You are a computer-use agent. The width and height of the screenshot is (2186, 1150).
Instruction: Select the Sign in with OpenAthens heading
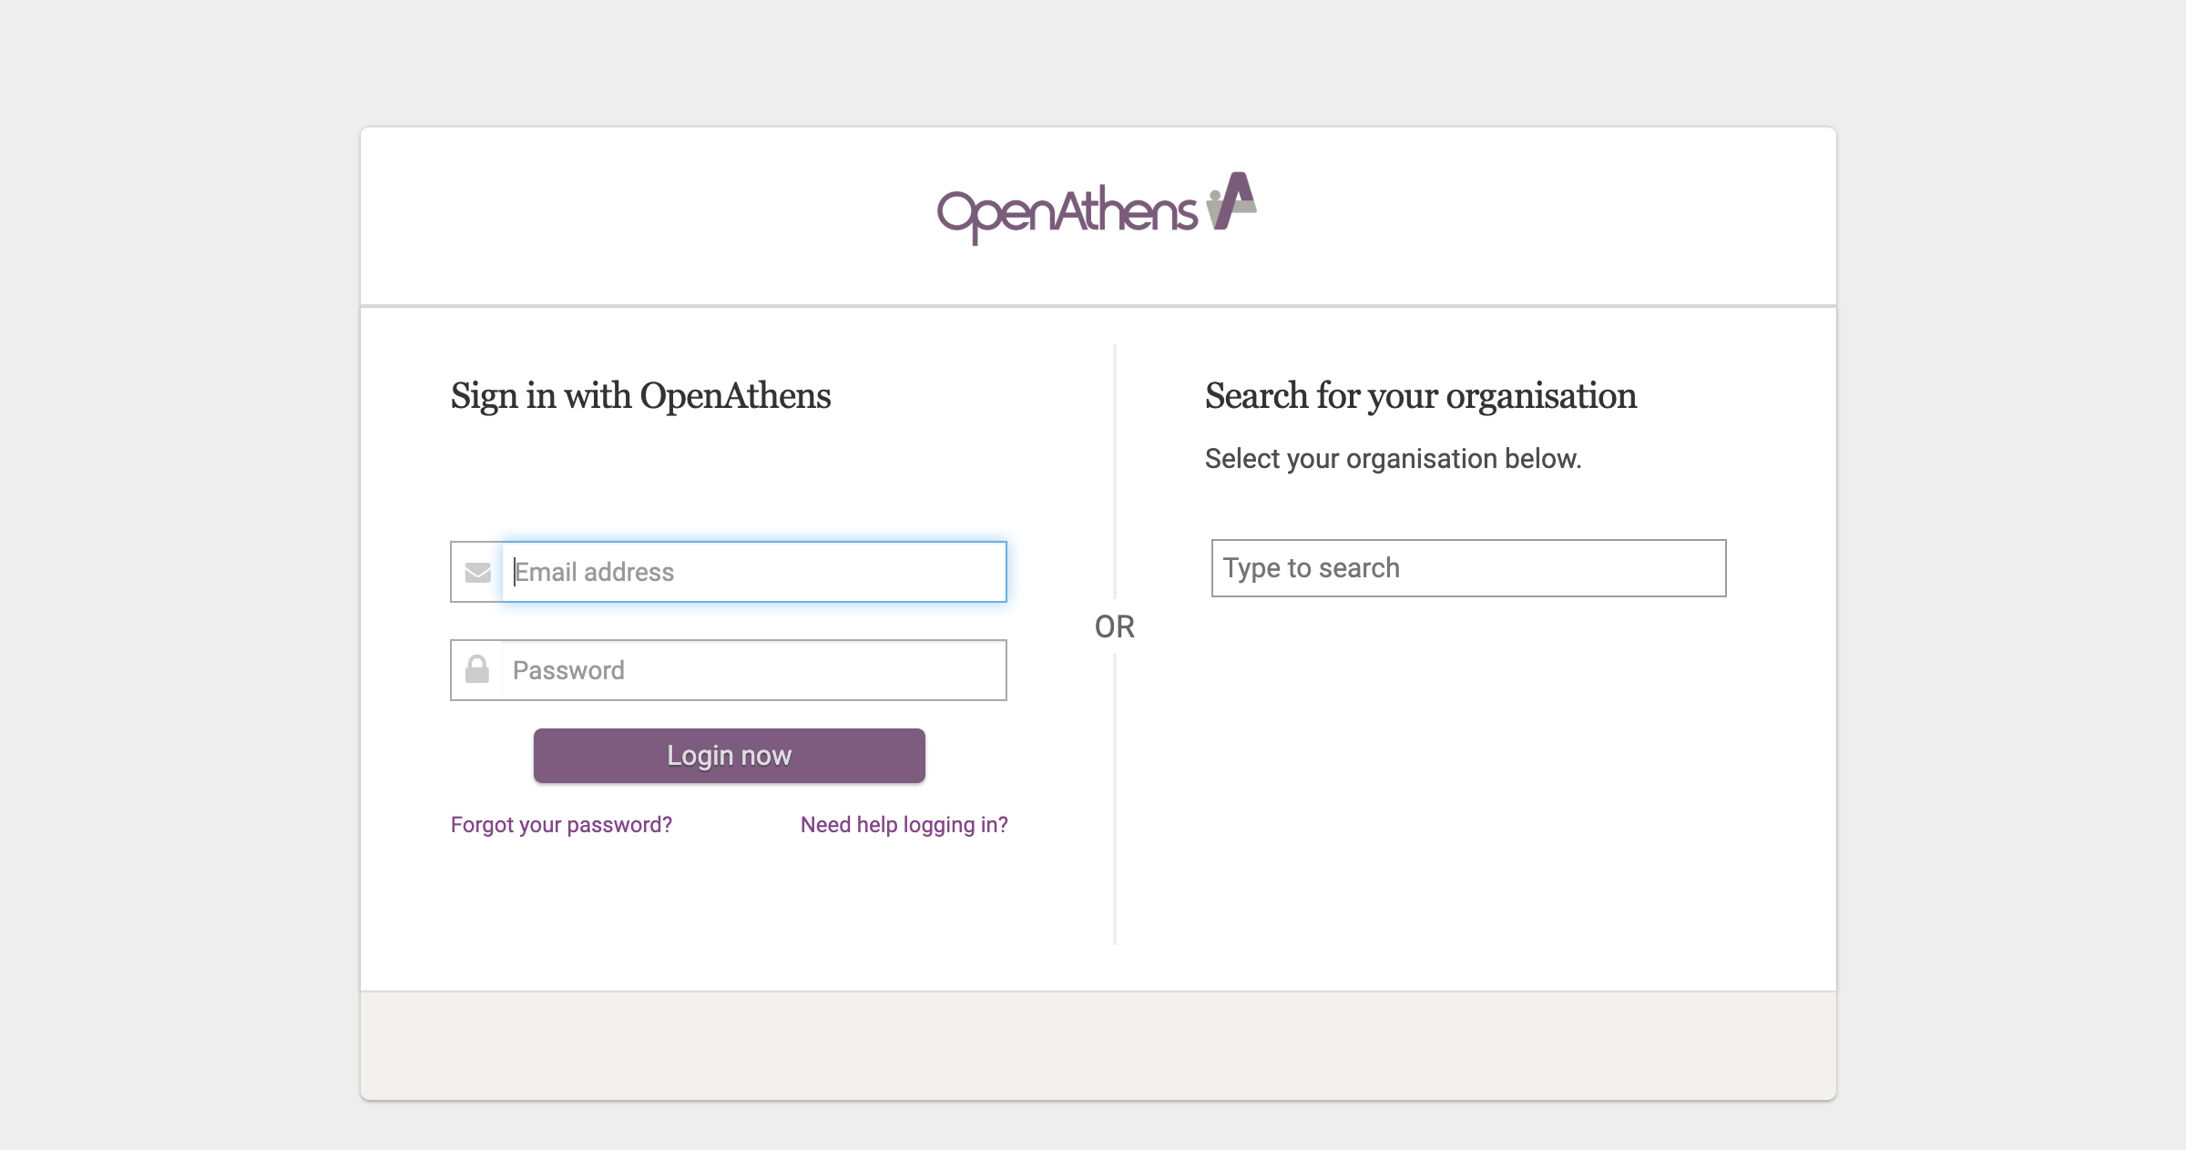pyautogui.click(x=640, y=396)
